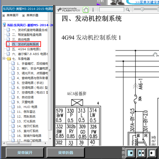Screen dimensions: 159x159
Task: Open 4、音响电路与倒车影像
Action: pos(32,78)
